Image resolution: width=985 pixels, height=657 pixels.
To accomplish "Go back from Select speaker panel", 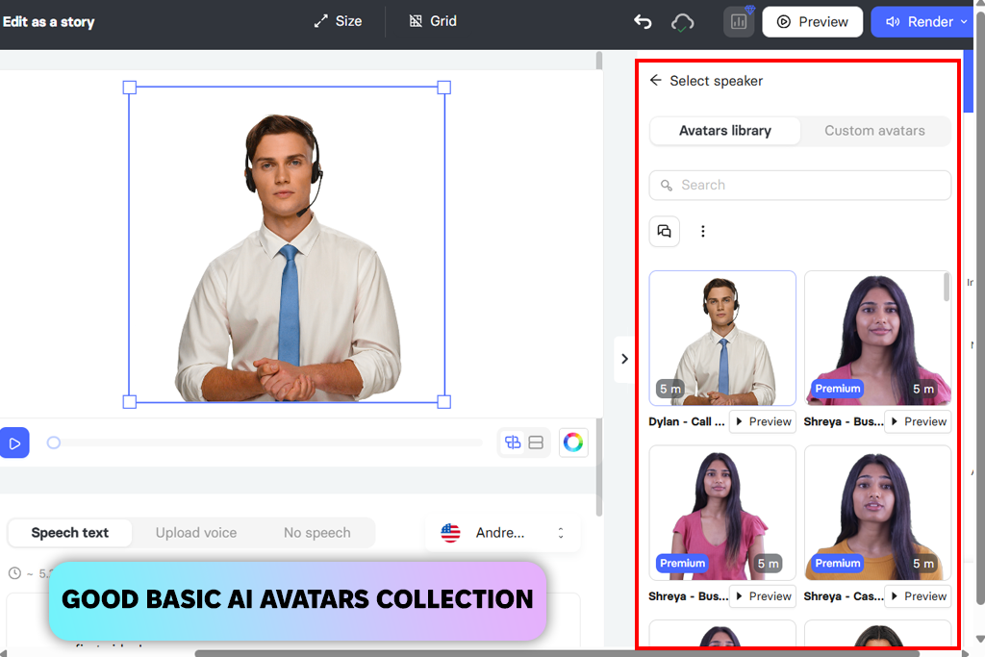I will pyautogui.click(x=655, y=81).
